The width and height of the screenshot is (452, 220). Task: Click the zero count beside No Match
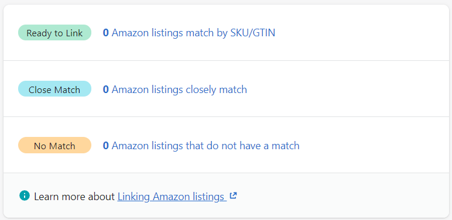coord(106,146)
